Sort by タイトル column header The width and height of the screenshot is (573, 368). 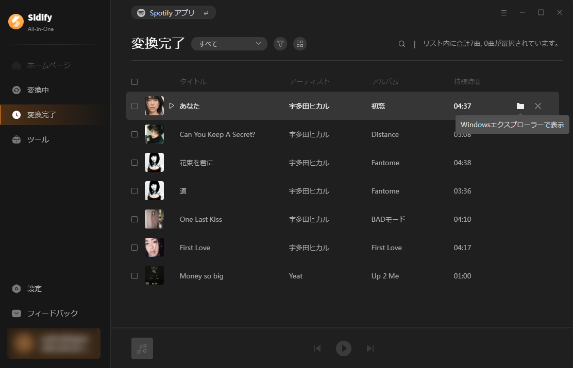(193, 82)
